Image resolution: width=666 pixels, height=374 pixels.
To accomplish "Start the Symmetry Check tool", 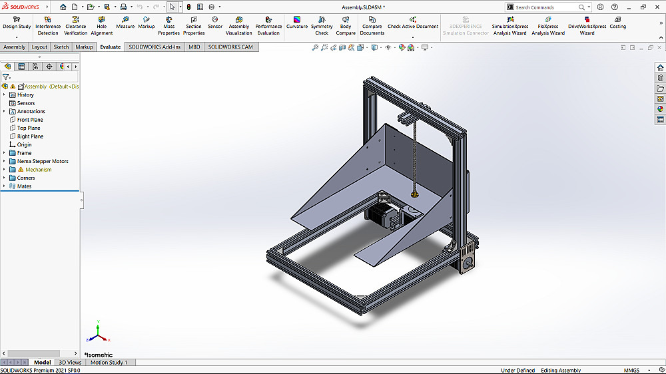I will (x=322, y=26).
